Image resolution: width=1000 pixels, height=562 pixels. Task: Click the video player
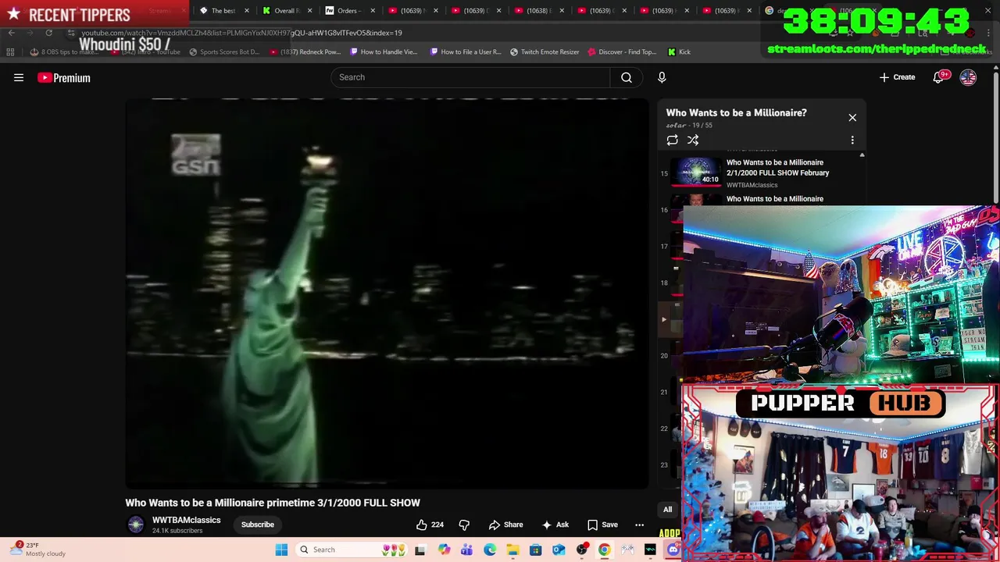point(387,293)
